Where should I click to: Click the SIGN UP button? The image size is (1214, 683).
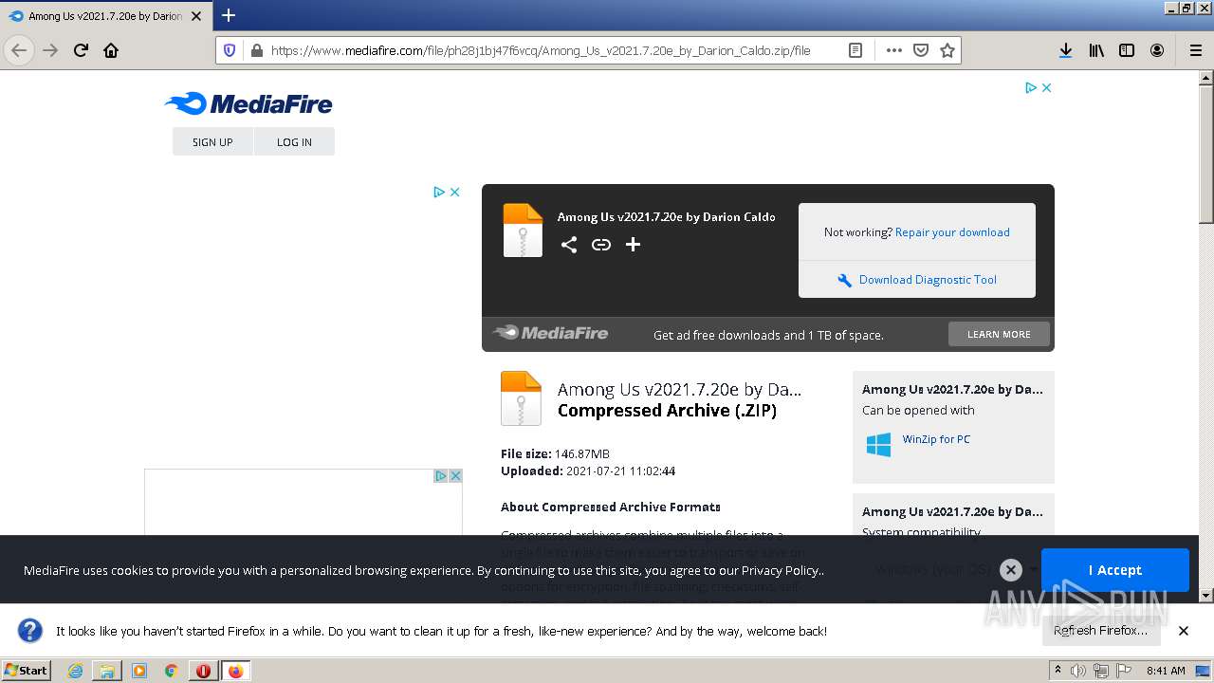[x=212, y=142]
